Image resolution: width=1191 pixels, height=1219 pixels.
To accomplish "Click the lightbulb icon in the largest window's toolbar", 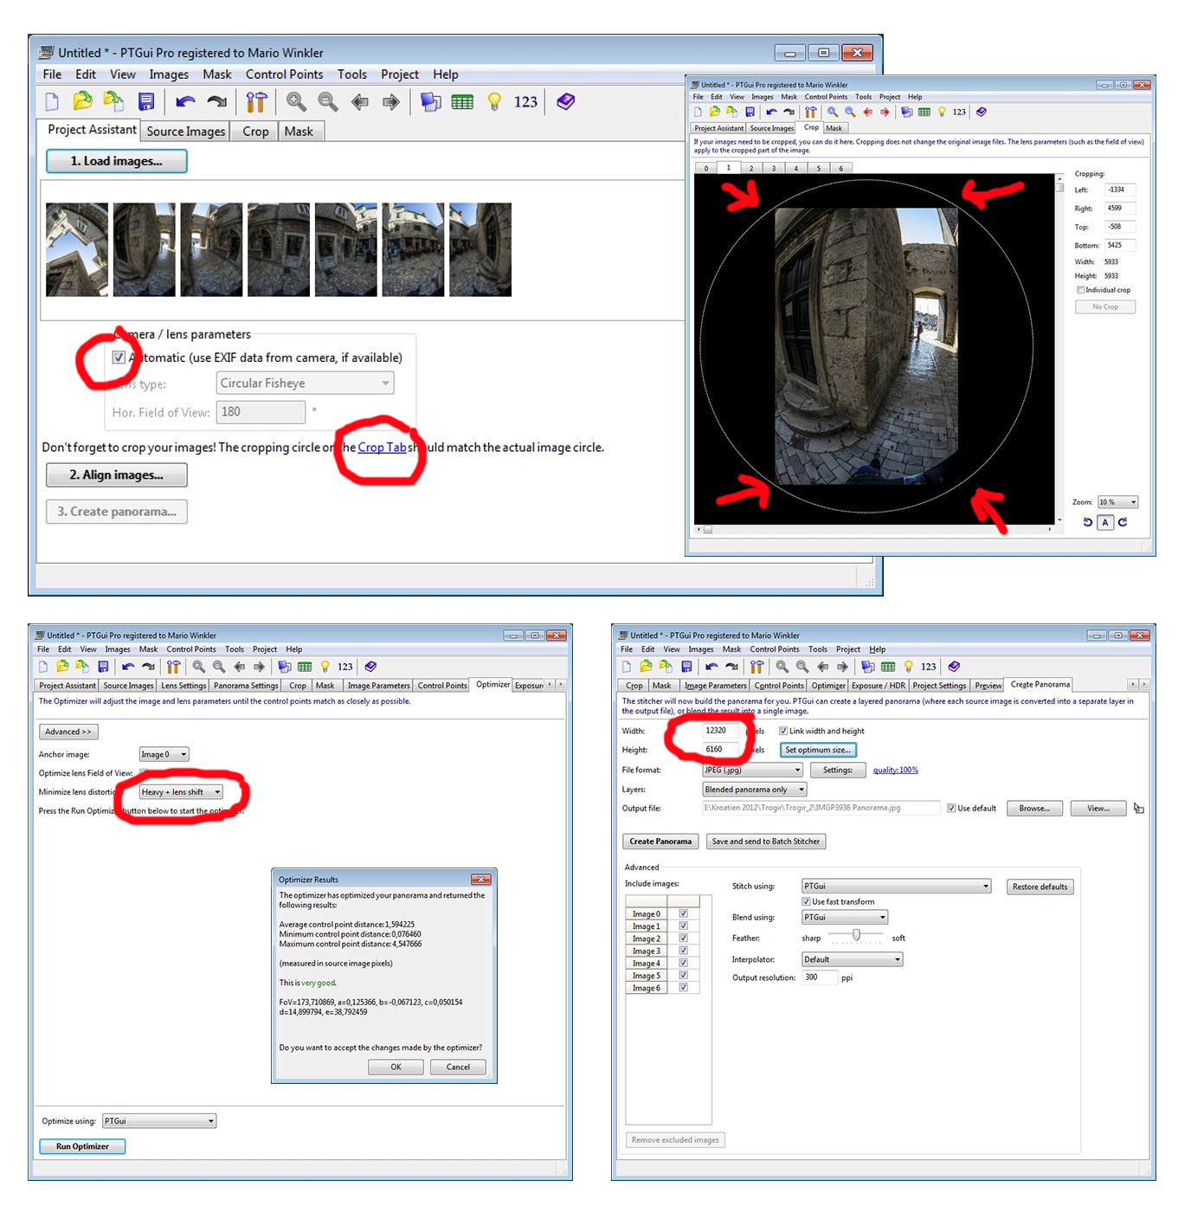I will coord(494,102).
